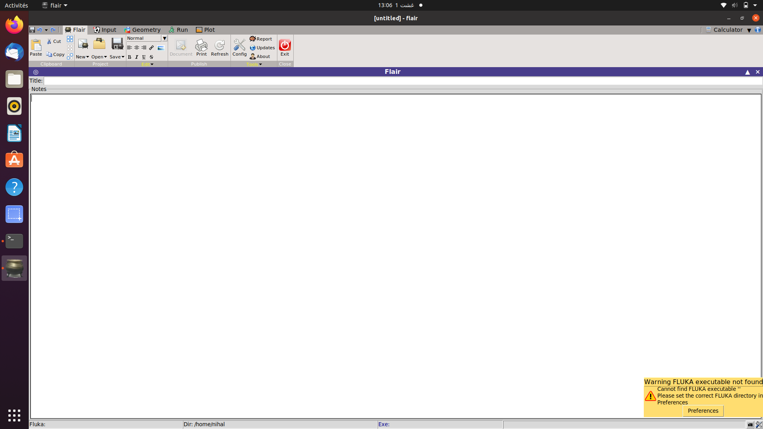Screen dimensions: 763x429
Task: Click the info icon at top right
Action: point(758,30)
